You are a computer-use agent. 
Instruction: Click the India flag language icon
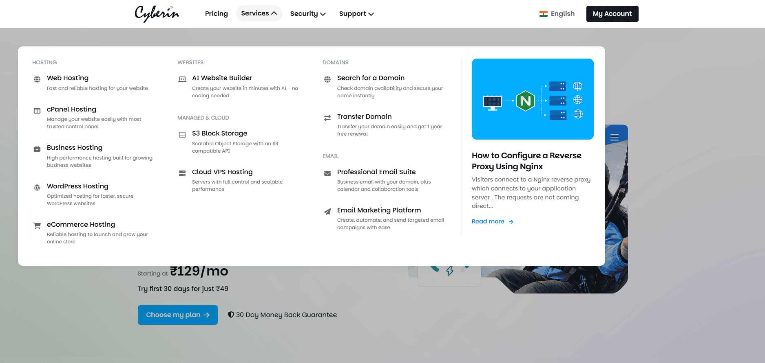[x=544, y=14]
